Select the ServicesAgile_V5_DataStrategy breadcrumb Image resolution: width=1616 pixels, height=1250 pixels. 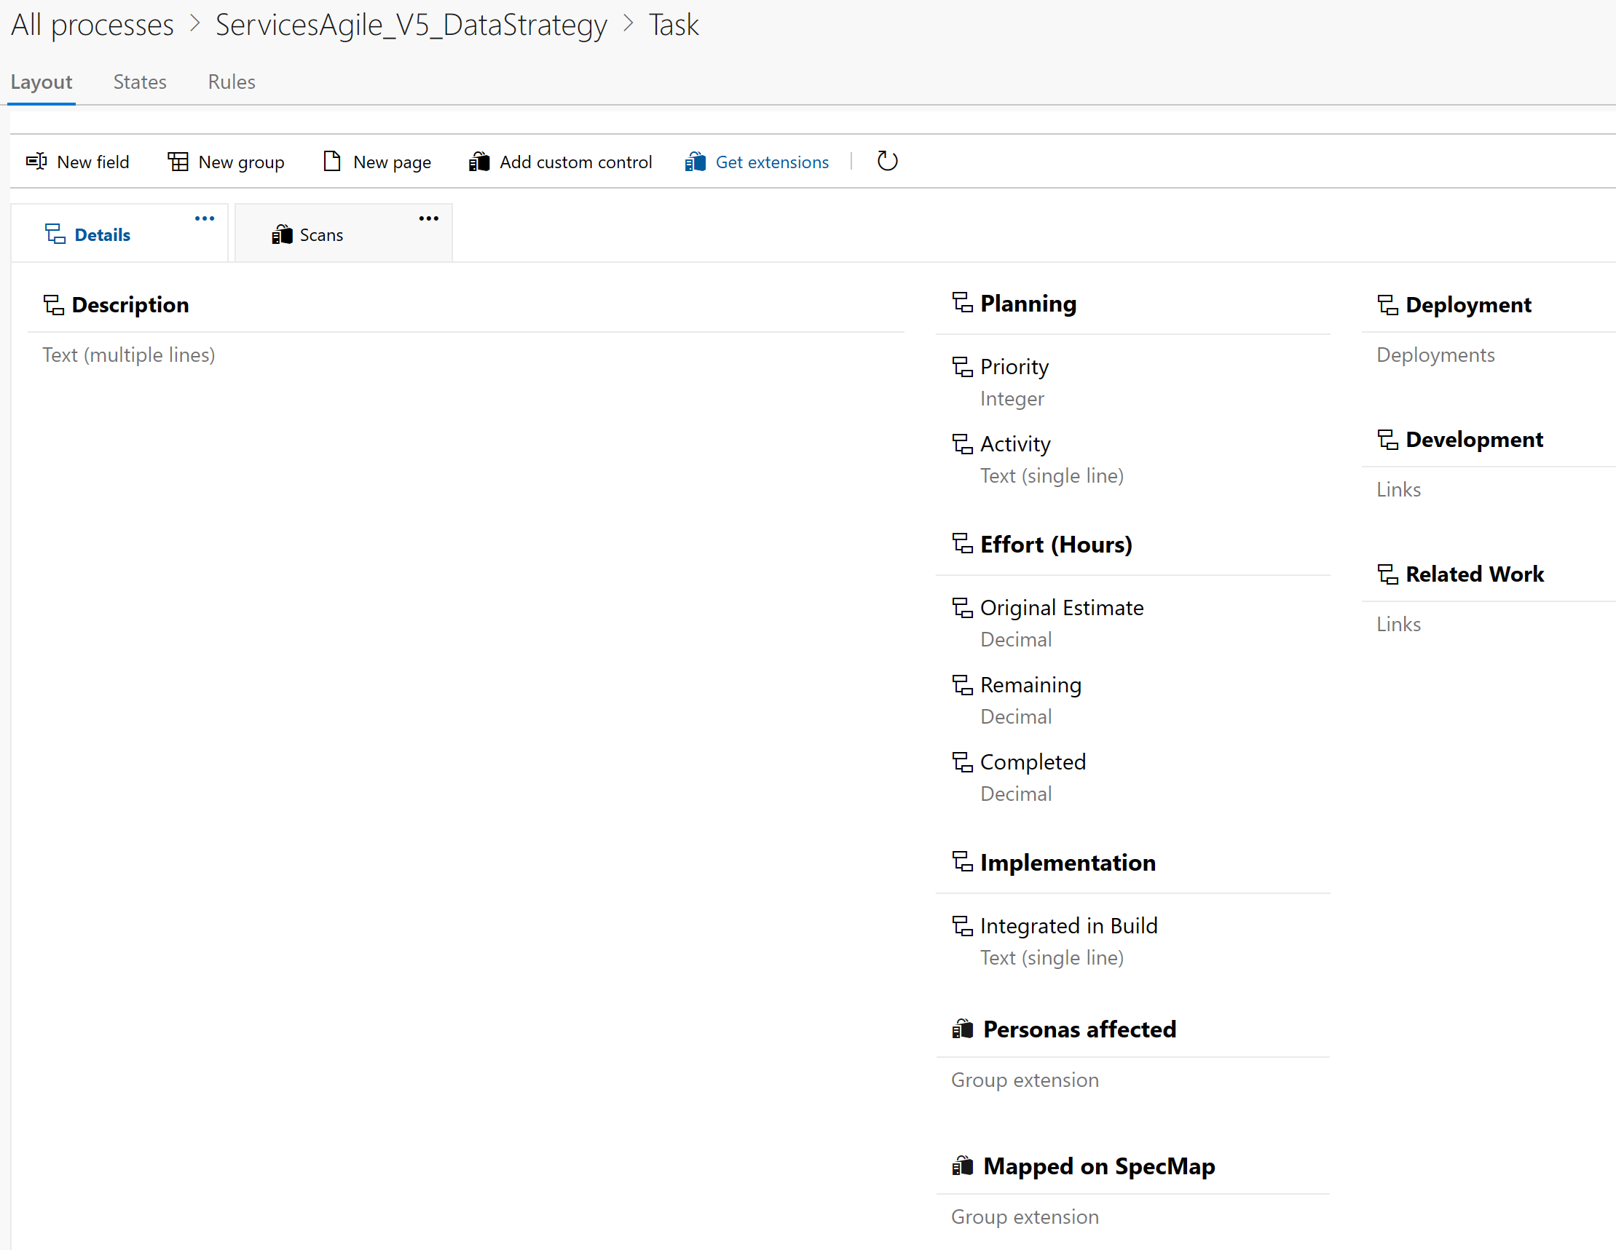point(411,25)
